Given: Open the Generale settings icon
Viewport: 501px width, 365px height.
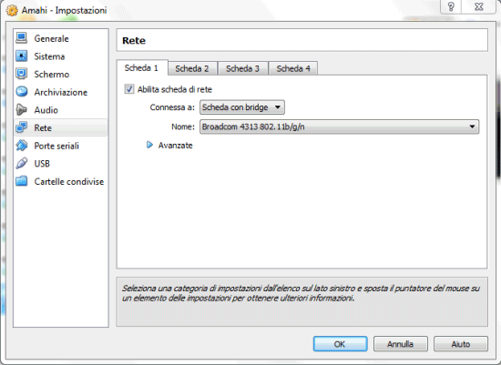Looking at the screenshot, I should (22, 38).
